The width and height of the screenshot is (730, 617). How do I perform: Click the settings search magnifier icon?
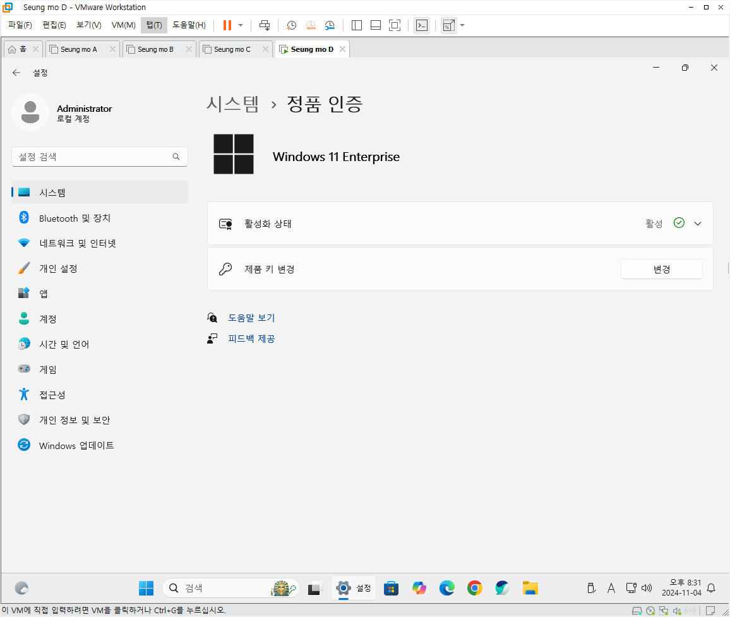tap(176, 157)
